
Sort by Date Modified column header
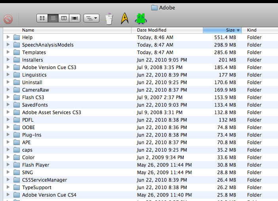click(x=167, y=30)
